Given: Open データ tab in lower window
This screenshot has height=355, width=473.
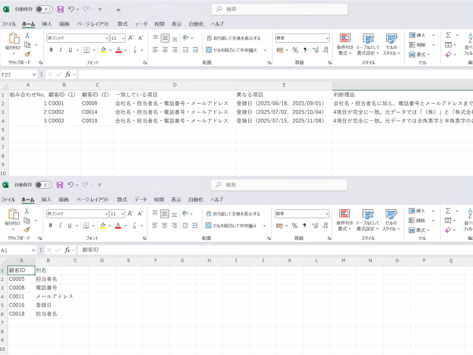Looking at the screenshot, I should [x=141, y=200].
